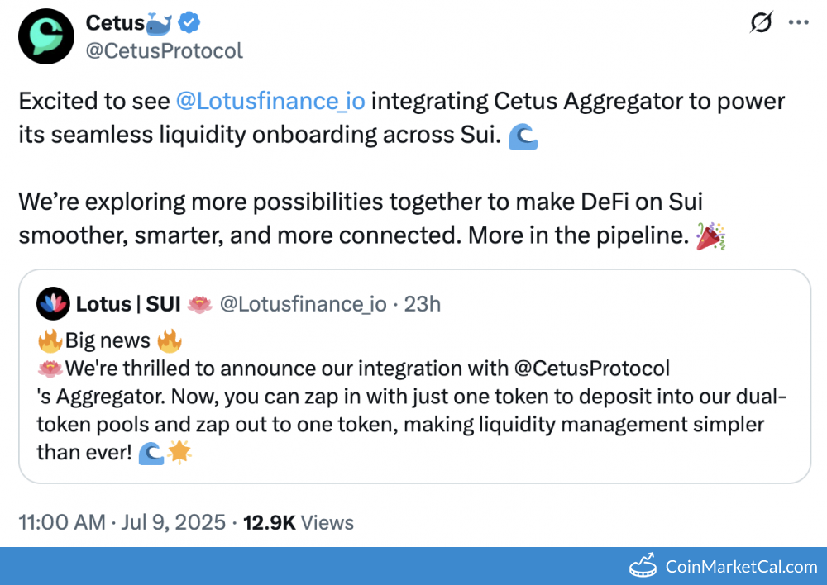
Task: Open the Lotus | SUI avatar in quoted tweet
Action: [53, 303]
